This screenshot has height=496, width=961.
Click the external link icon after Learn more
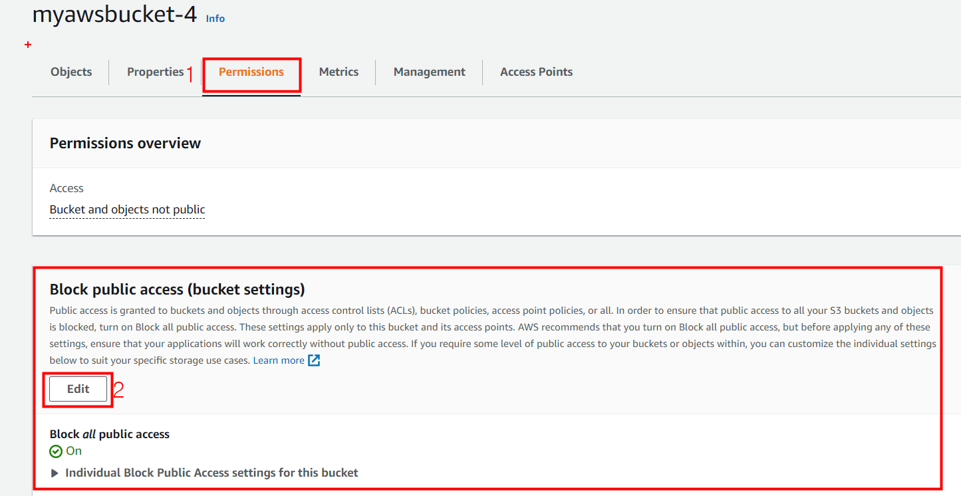pos(314,360)
